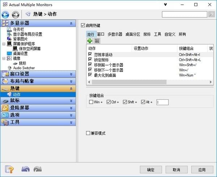The image size is (217, 177).
Task: Open the pin menu icon in title bar
Action: (165, 4)
